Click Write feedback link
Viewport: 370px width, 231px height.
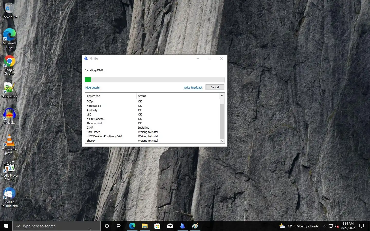pos(193,88)
